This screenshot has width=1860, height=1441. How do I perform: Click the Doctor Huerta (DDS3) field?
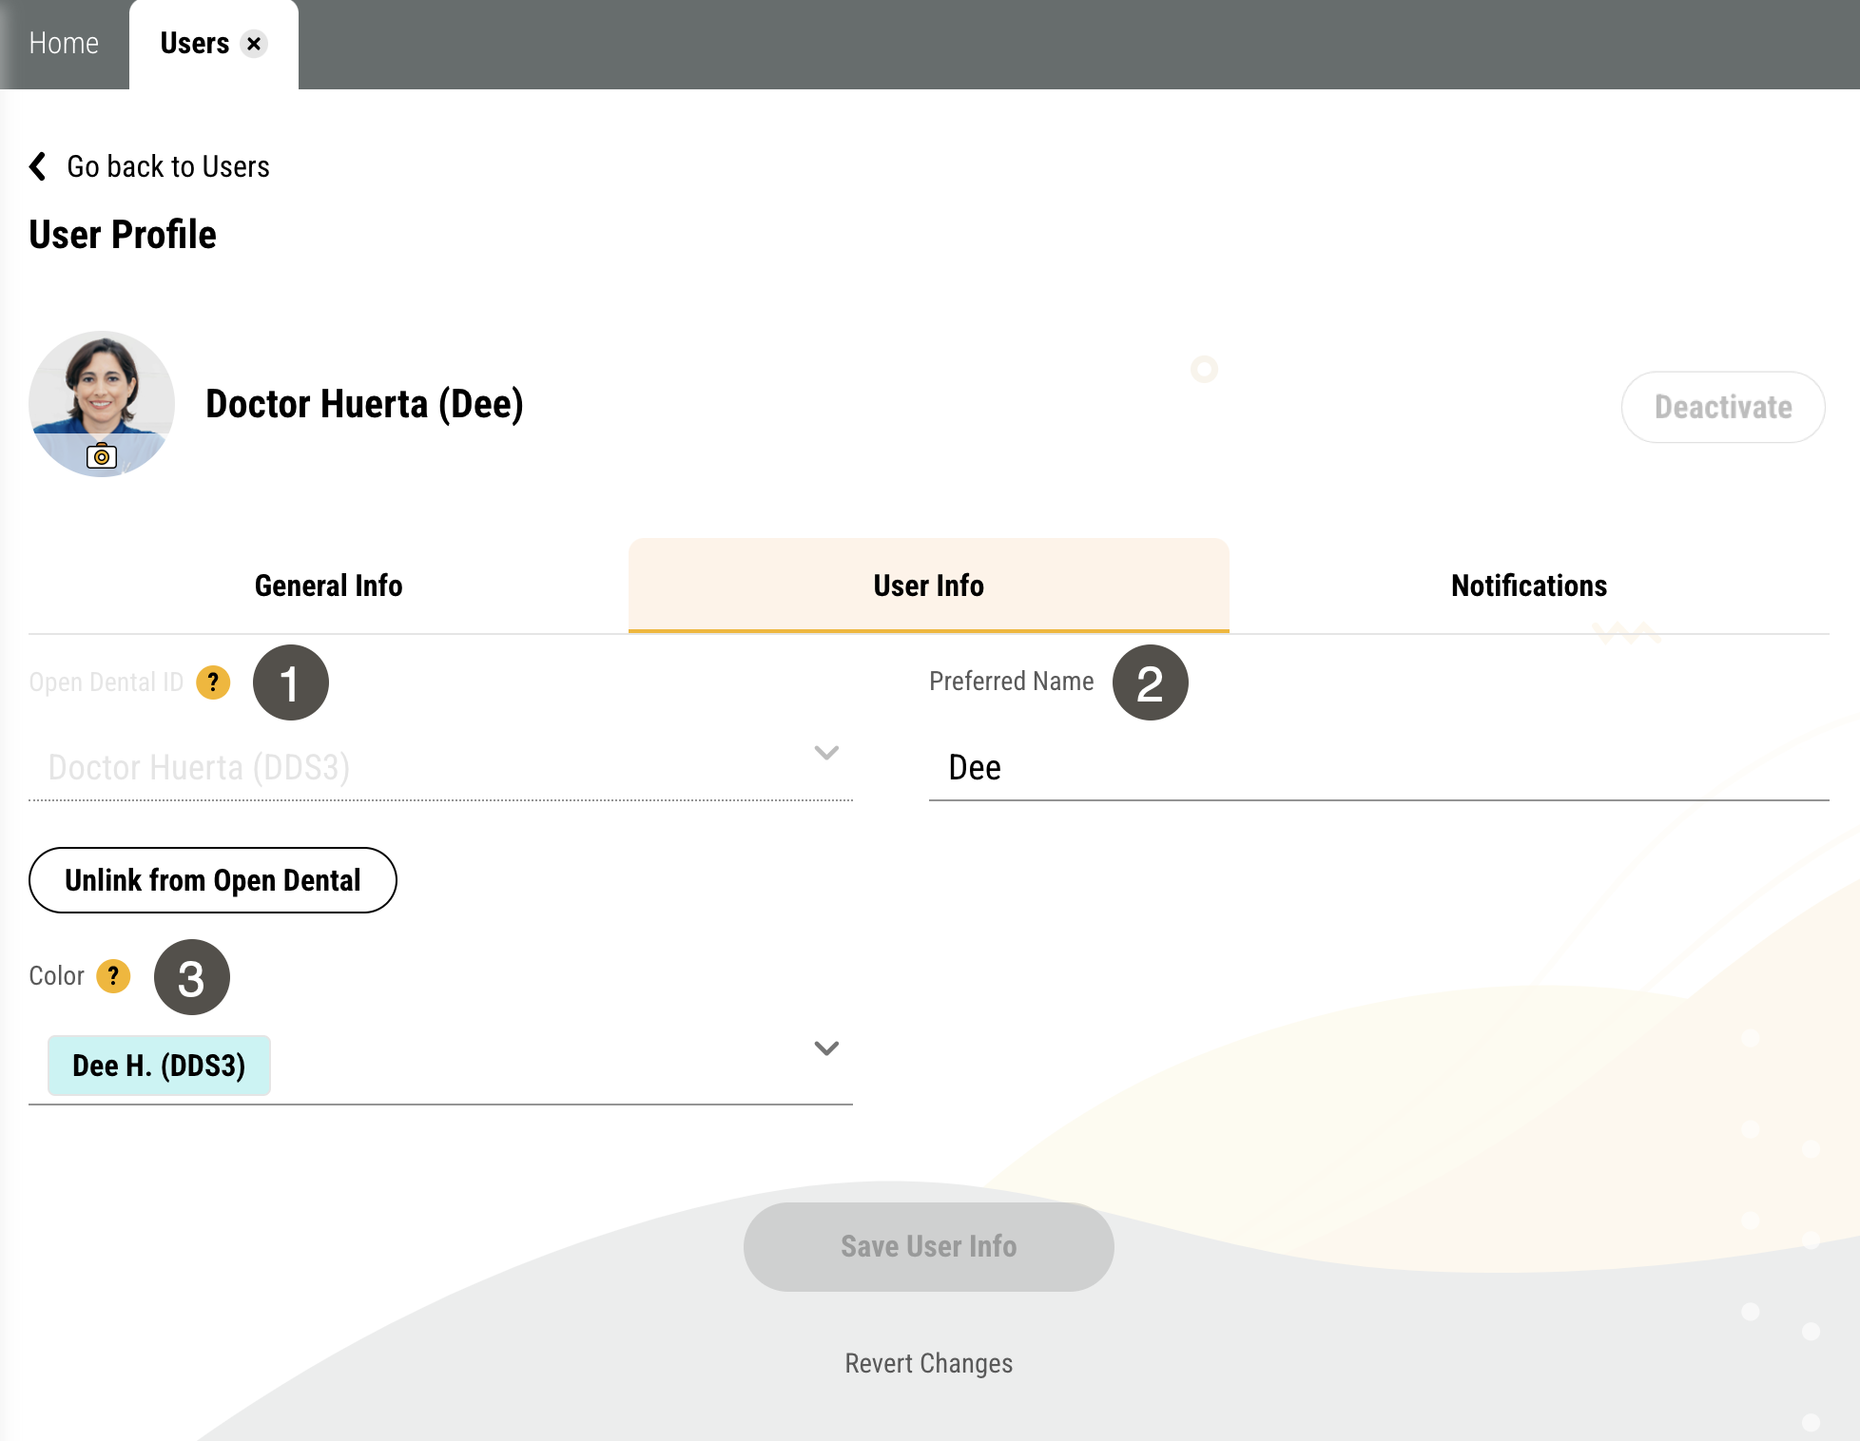point(440,767)
